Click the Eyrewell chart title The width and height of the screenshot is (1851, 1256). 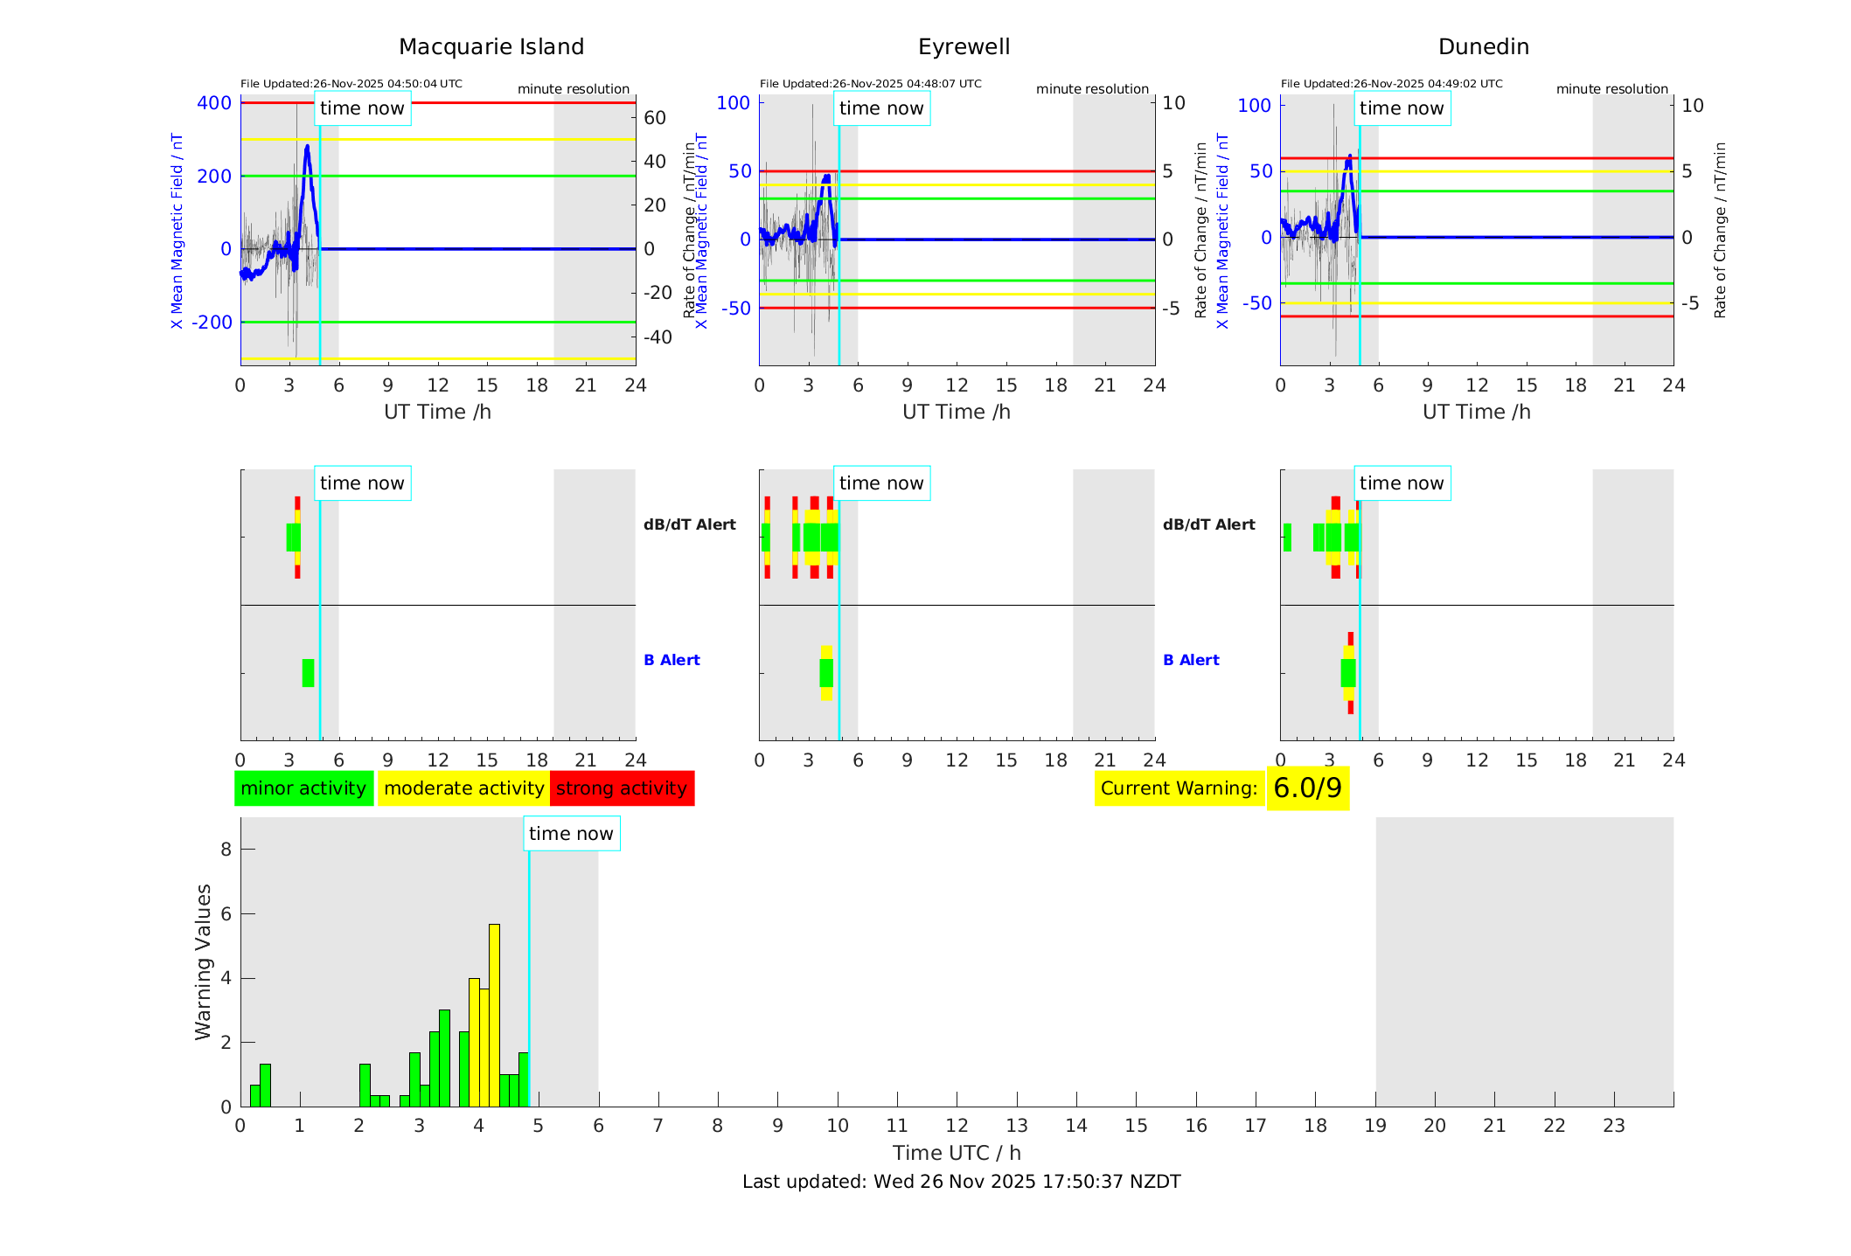(x=964, y=47)
